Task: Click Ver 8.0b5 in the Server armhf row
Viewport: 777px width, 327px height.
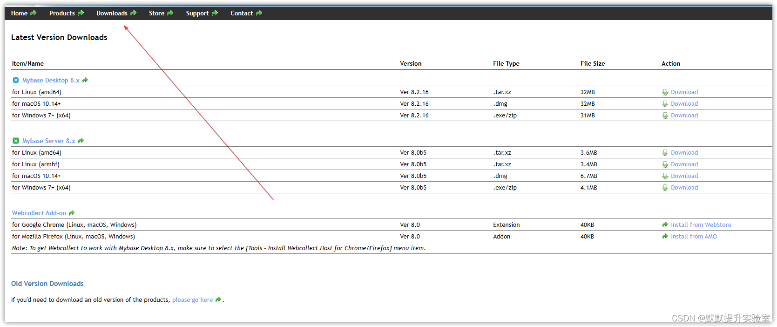Action: click(413, 164)
